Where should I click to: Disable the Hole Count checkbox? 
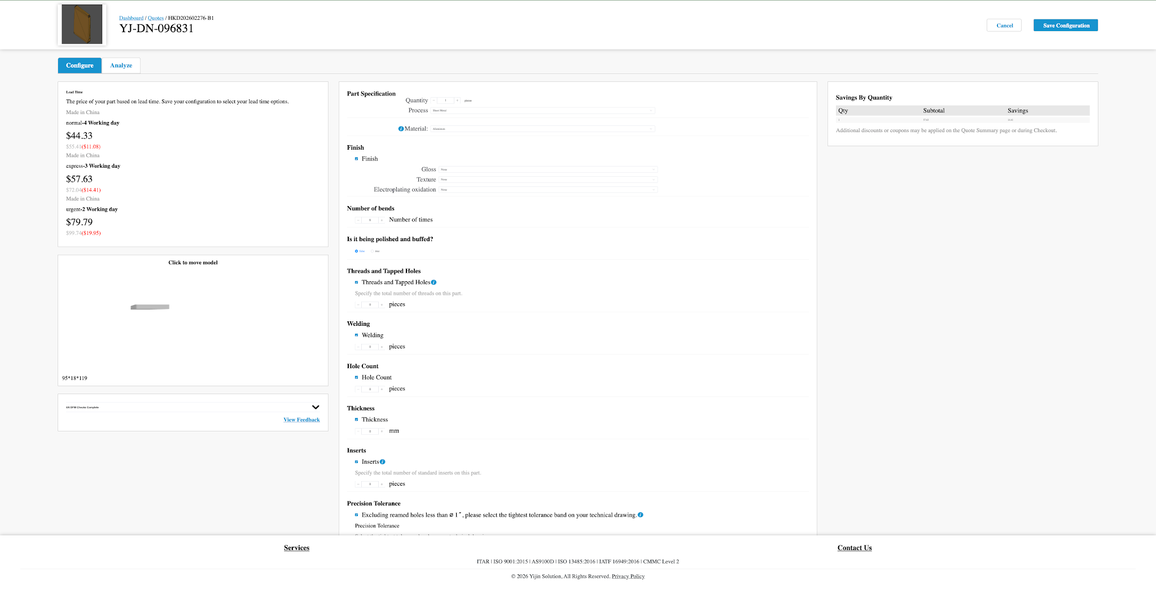356,377
